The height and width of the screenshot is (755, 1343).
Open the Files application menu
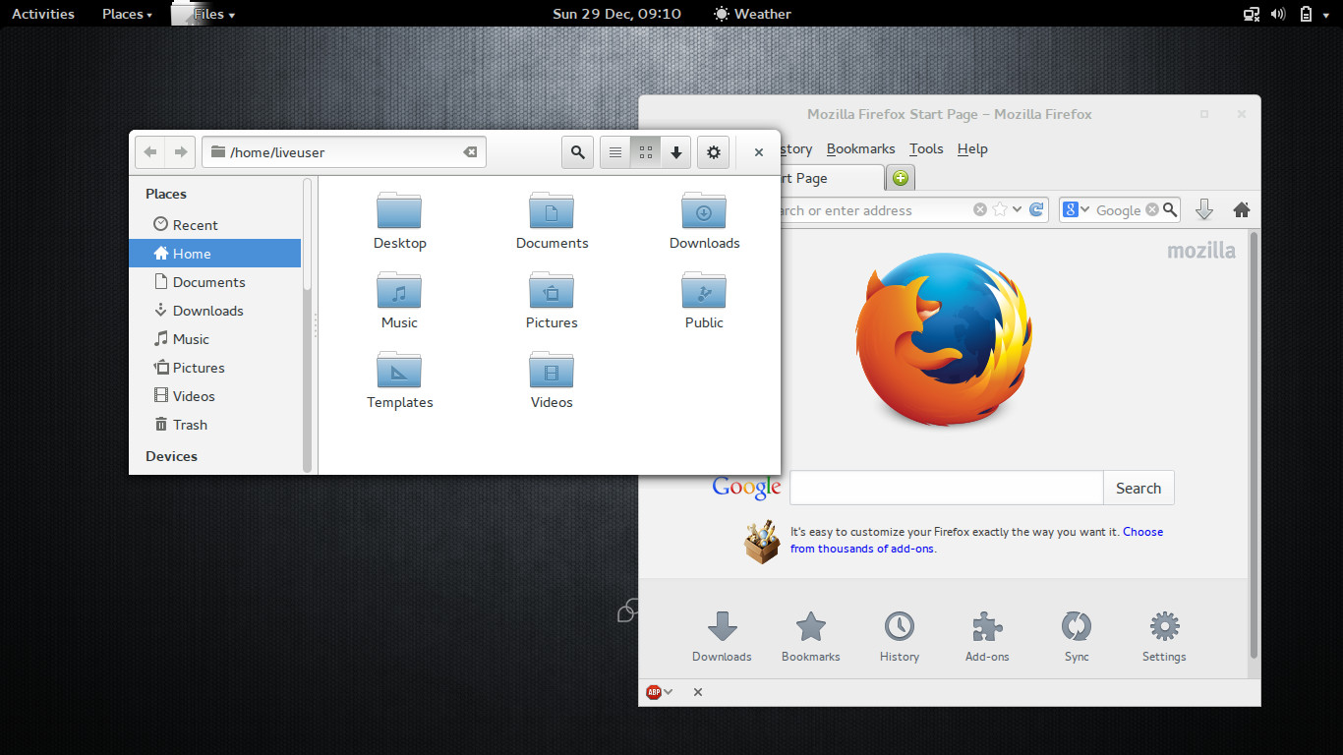tap(204, 14)
